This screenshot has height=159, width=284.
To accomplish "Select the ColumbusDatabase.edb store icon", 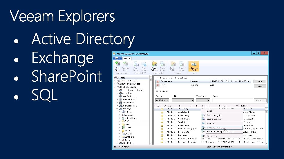I will click(x=118, y=84).
